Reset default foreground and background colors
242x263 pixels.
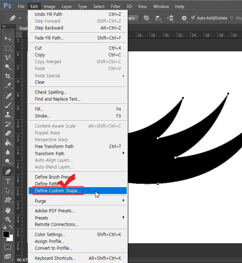tap(4, 227)
